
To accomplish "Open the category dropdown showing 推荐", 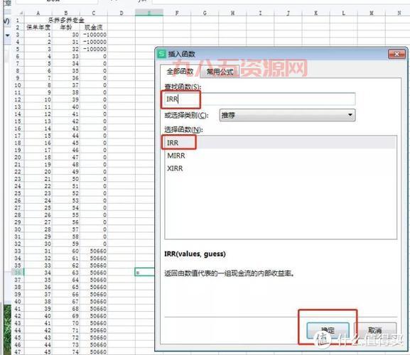I will tap(287, 115).
